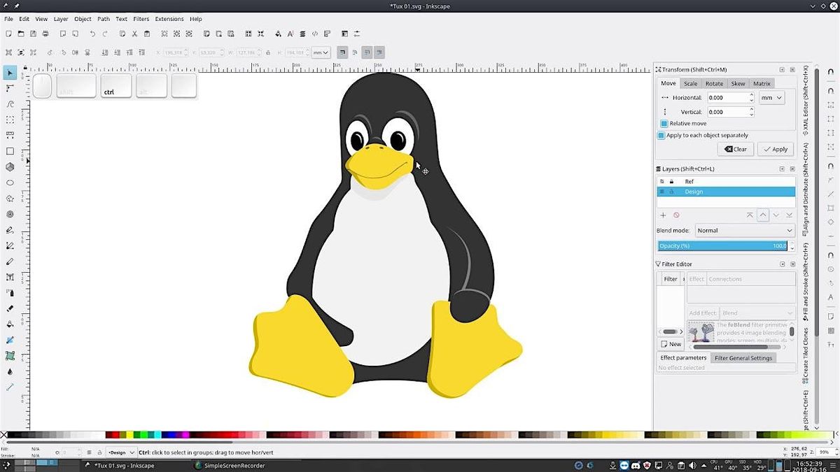Add a new layer with the plus icon
This screenshot has height=472, width=840.
(663, 215)
